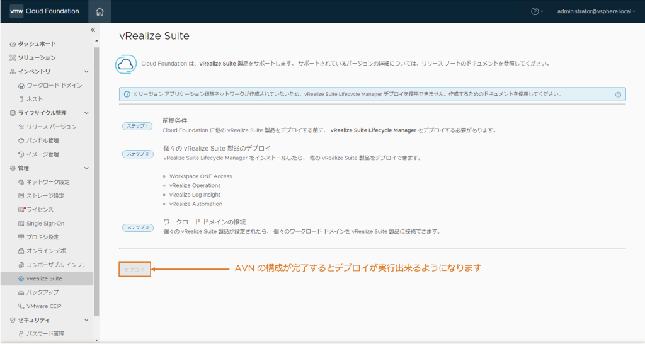Click the ネットワーク設定 icon
This screenshot has width=645, height=344.
pyautogui.click(x=21, y=182)
